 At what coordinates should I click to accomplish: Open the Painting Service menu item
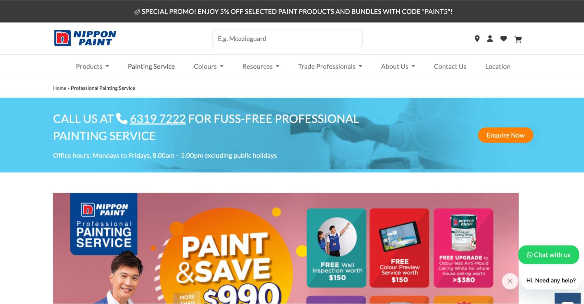point(151,66)
